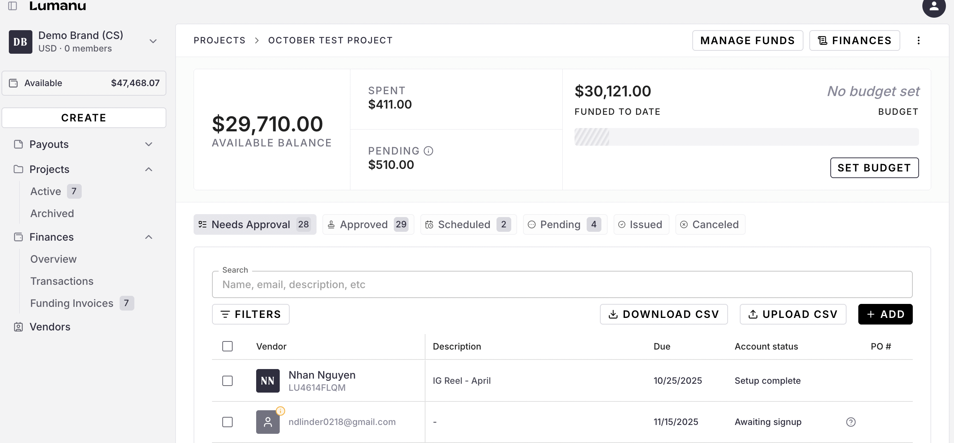This screenshot has height=443, width=954.
Task: Click the Manage Funds button
Action: coord(747,40)
